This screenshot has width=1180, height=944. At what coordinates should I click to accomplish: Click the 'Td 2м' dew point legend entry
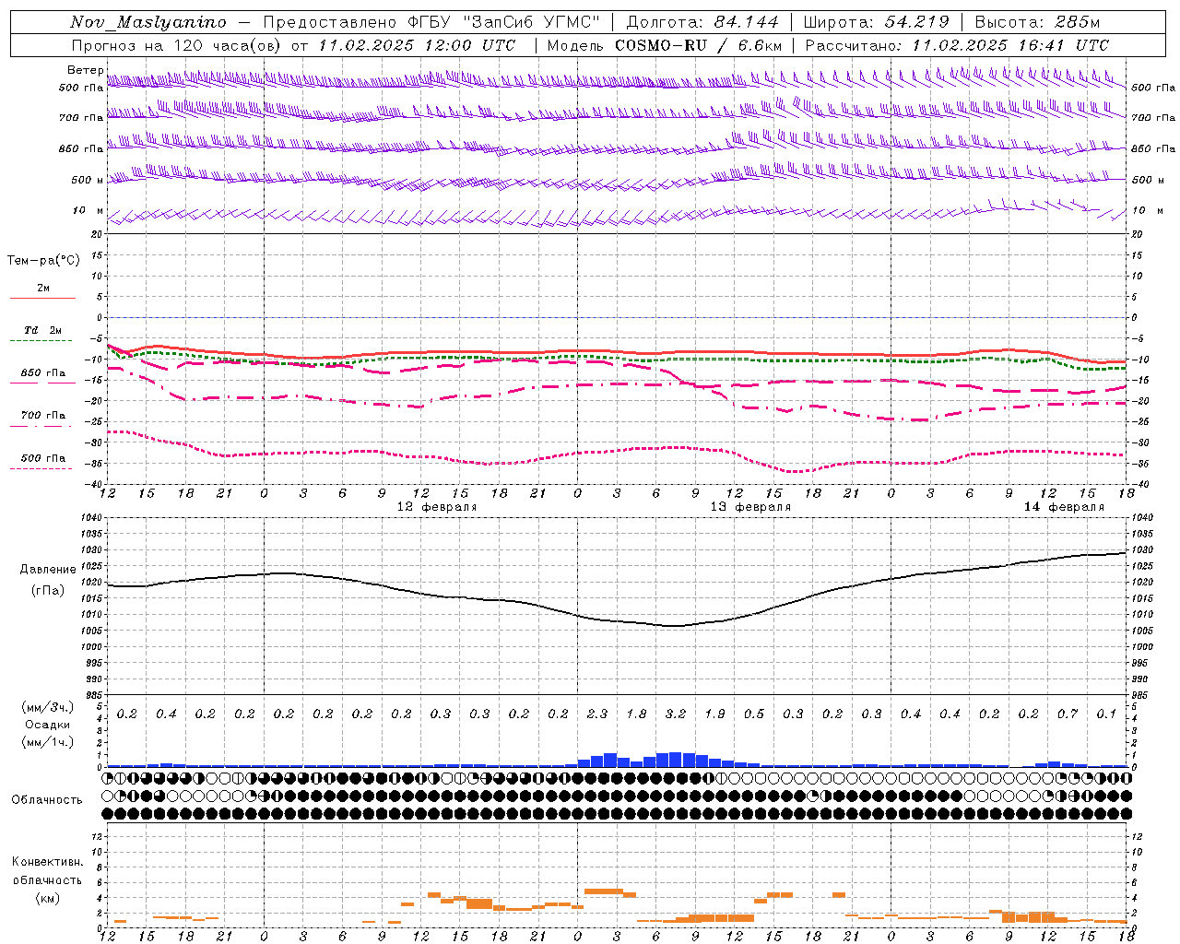click(42, 330)
